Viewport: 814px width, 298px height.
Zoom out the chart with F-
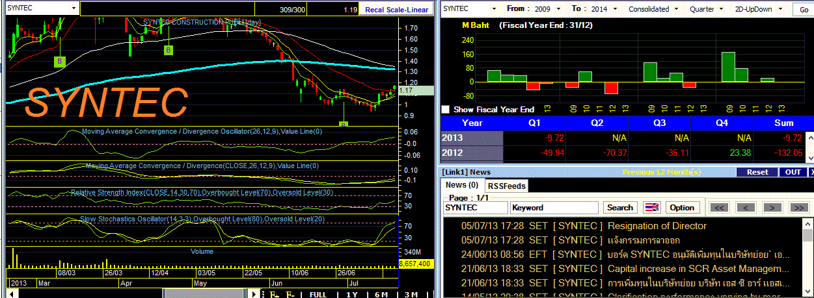[x=291, y=294]
